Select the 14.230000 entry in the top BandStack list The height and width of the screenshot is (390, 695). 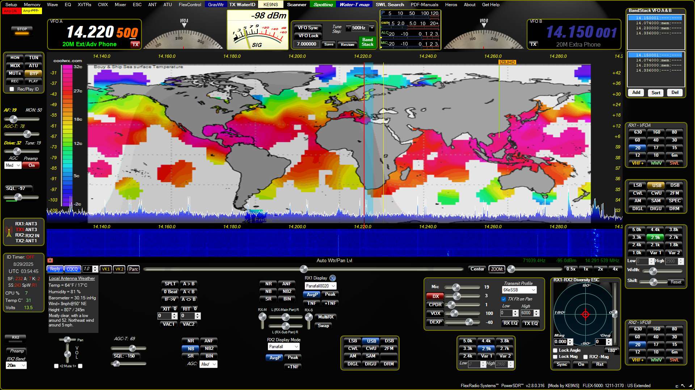coord(658,28)
